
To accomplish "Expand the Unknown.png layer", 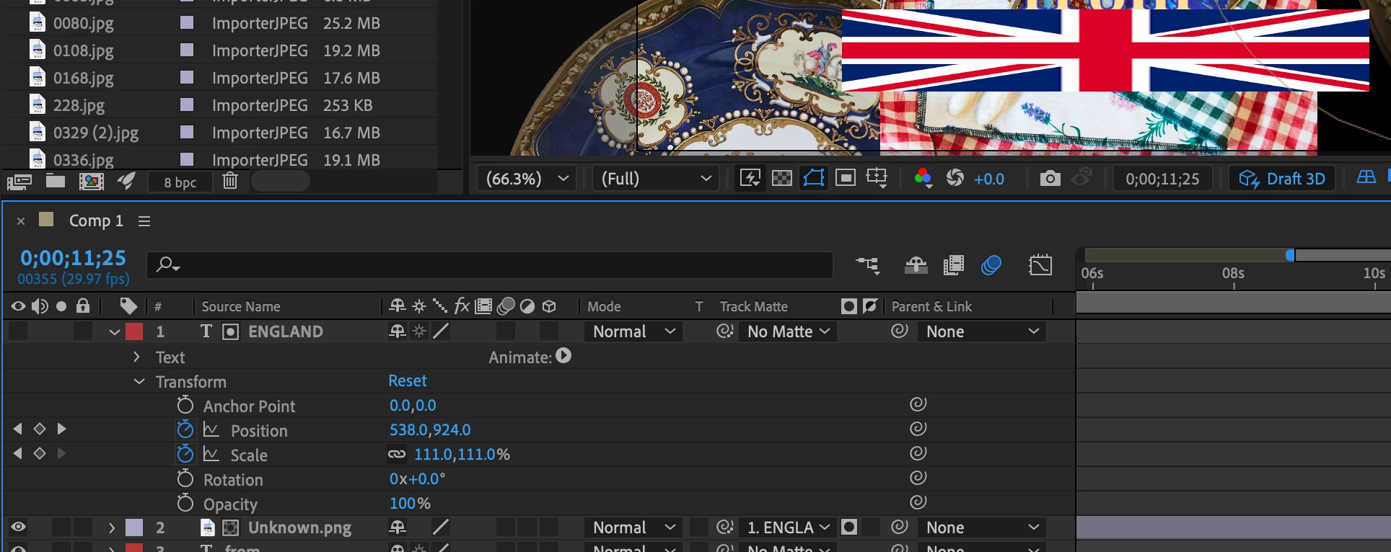I will point(111,528).
